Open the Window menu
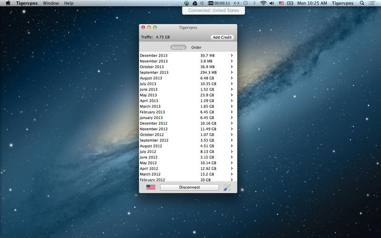This screenshot has height=238, width=381. pos(51,3)
